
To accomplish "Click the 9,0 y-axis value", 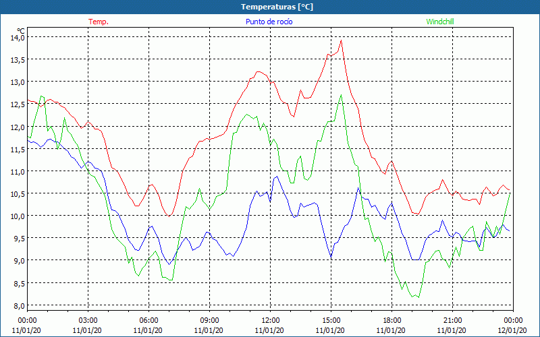I will [19, 261].
